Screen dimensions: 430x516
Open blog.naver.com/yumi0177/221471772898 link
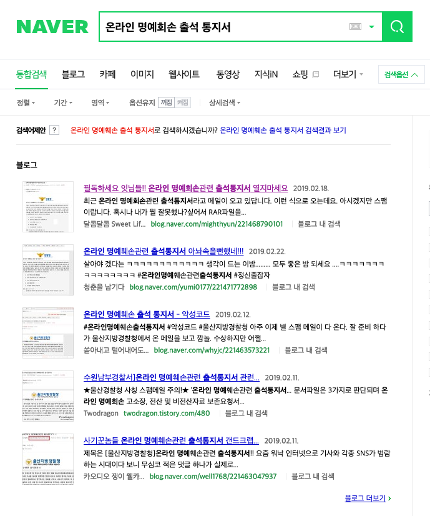pos(193,287)
